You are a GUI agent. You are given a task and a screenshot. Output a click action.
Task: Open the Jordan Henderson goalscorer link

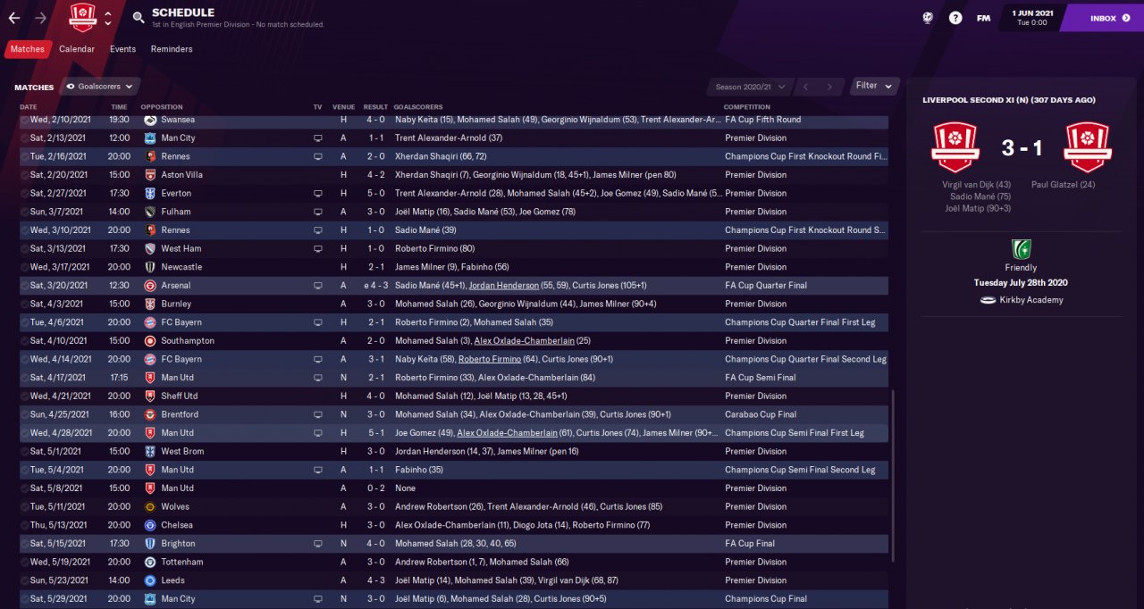504,286
